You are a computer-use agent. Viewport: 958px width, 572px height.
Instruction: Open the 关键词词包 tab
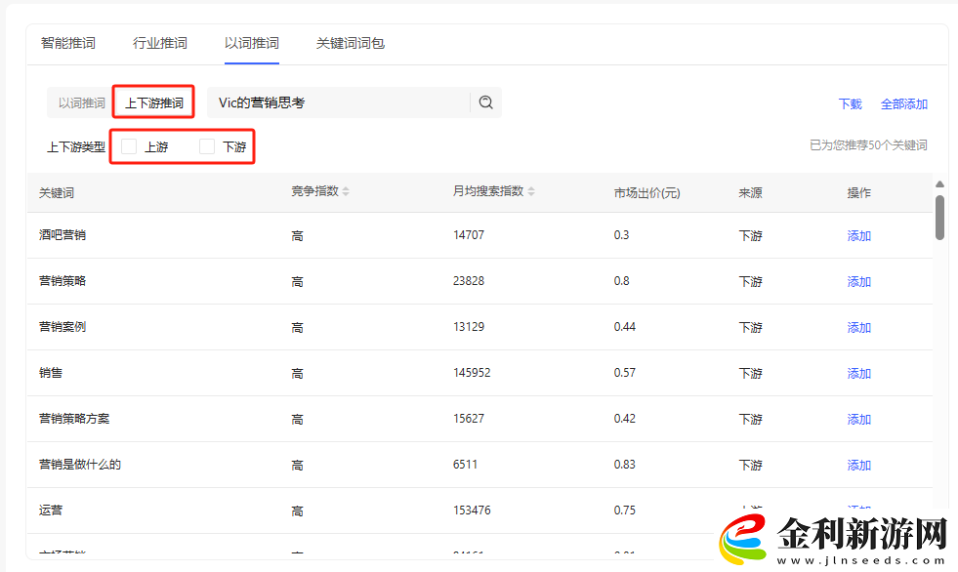350,43
